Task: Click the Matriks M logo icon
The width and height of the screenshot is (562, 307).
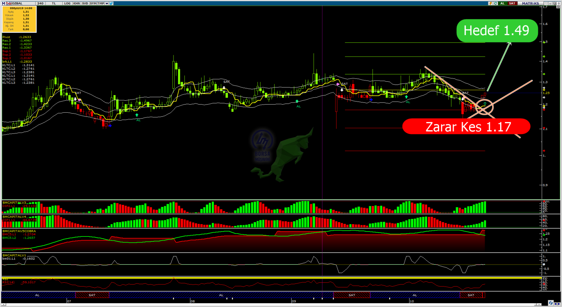Action: (4, 4)
